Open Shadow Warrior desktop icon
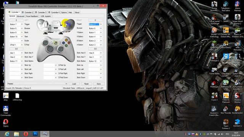The width and height of the screenshot is (244, 137). click(x=238, y=98)
